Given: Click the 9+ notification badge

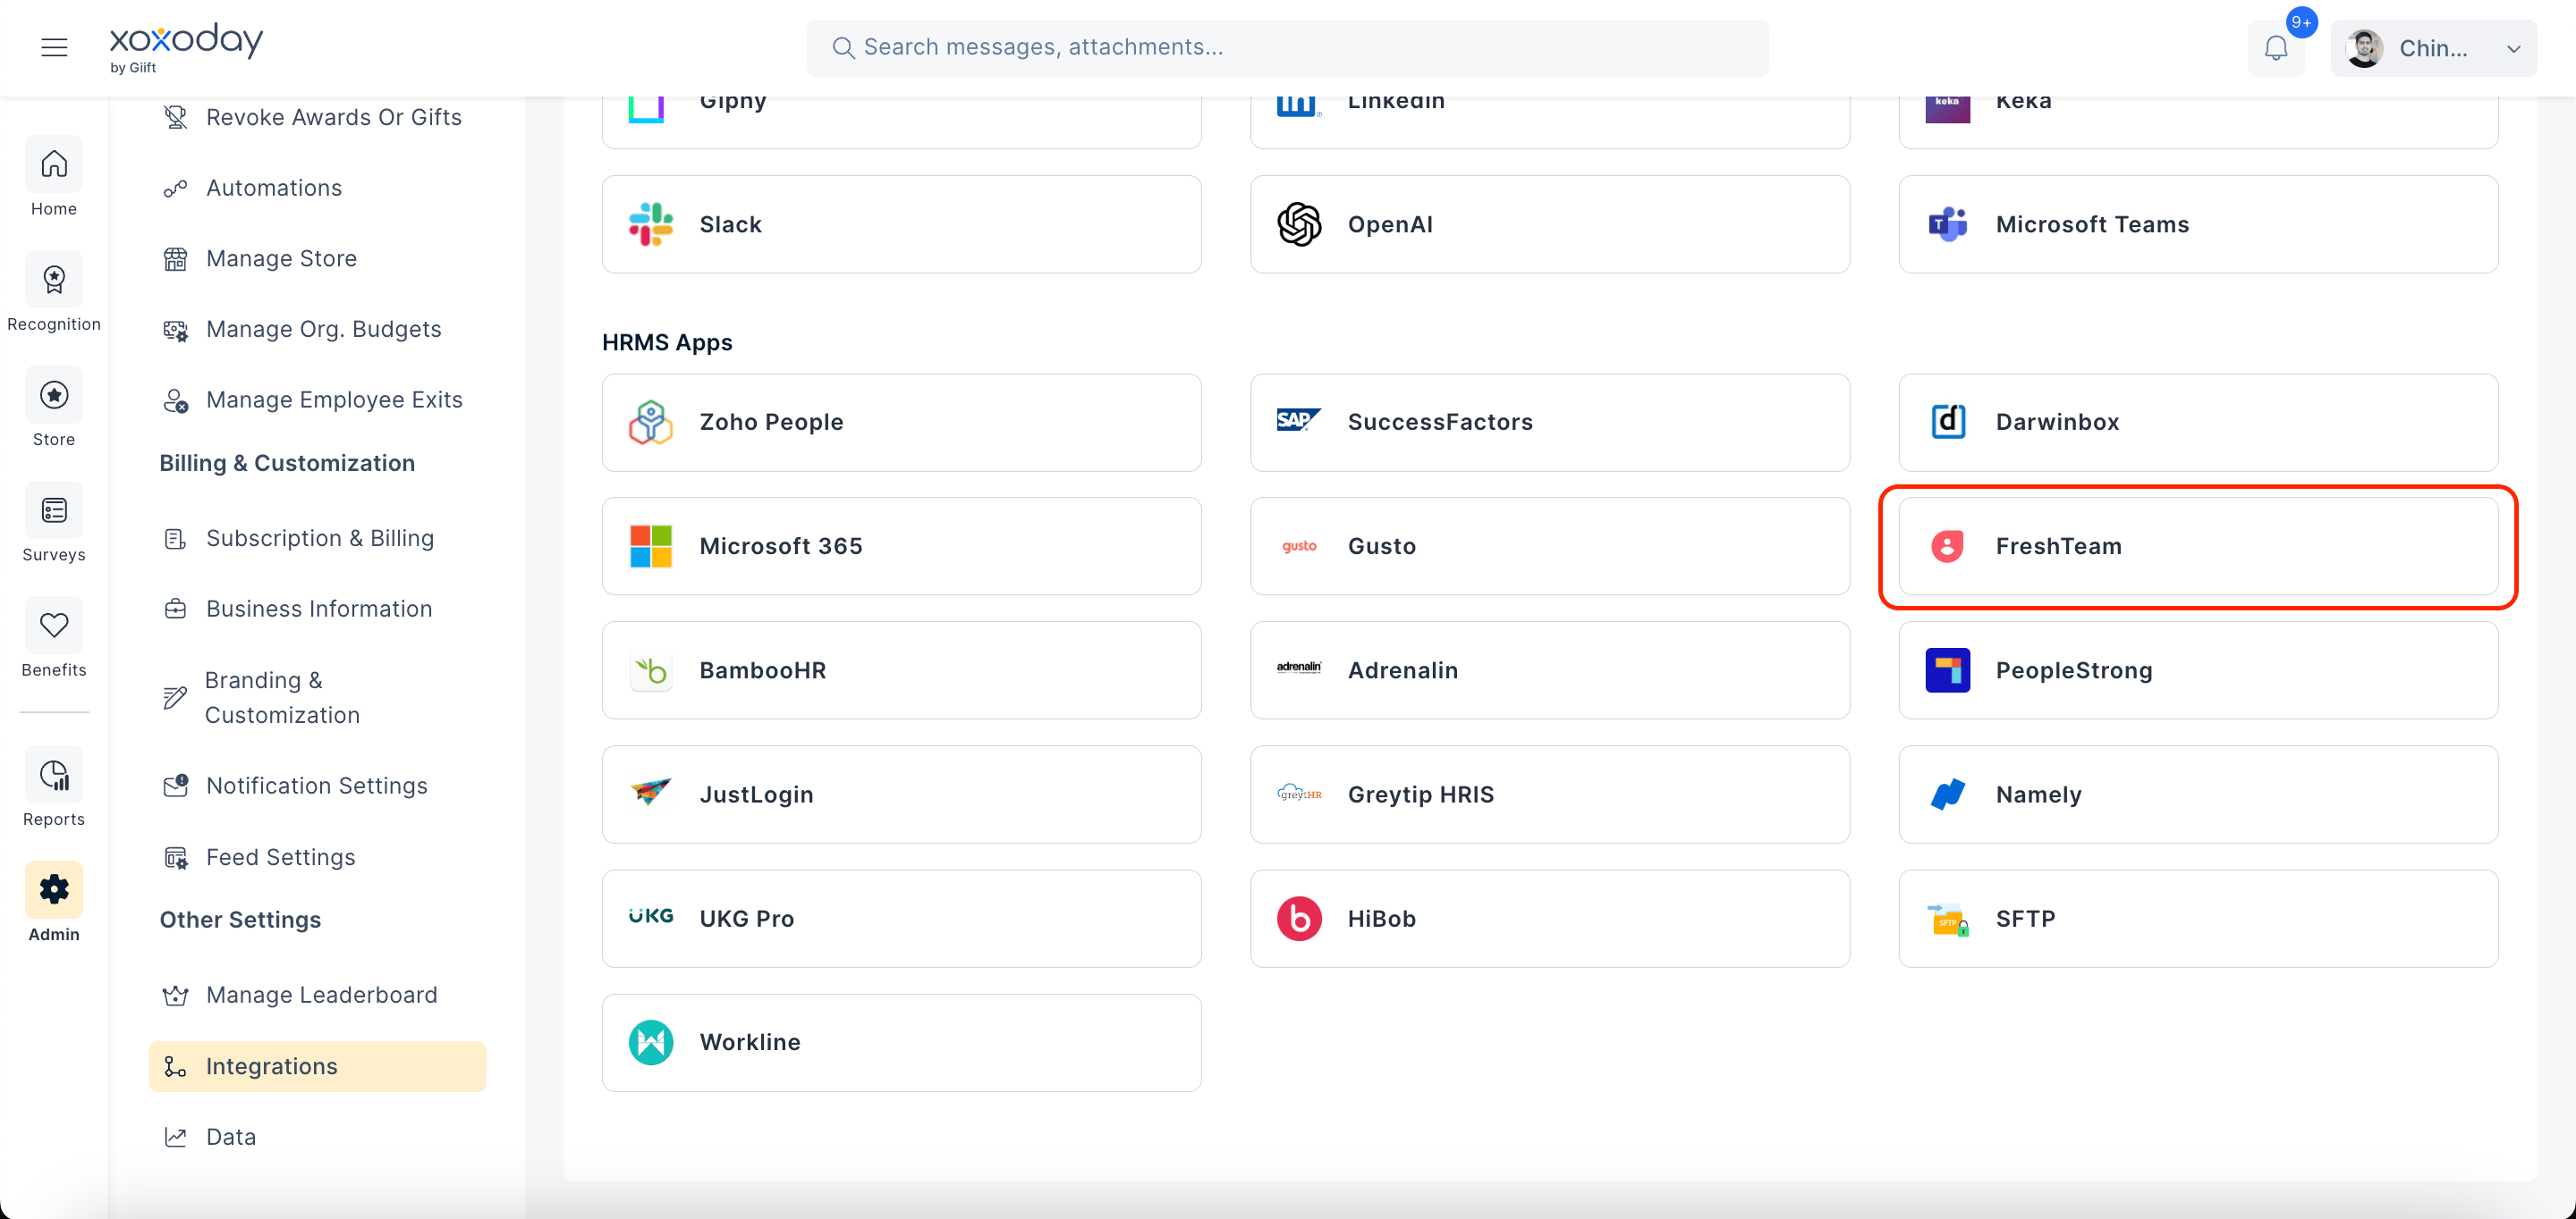Looking at the screenshot, I should pos(2301,22).
